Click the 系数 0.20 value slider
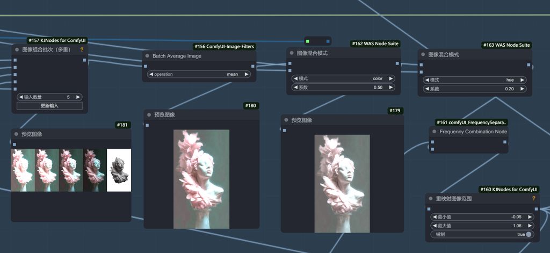The width and height of the screenshot is (550, 253). pos(474,89)
